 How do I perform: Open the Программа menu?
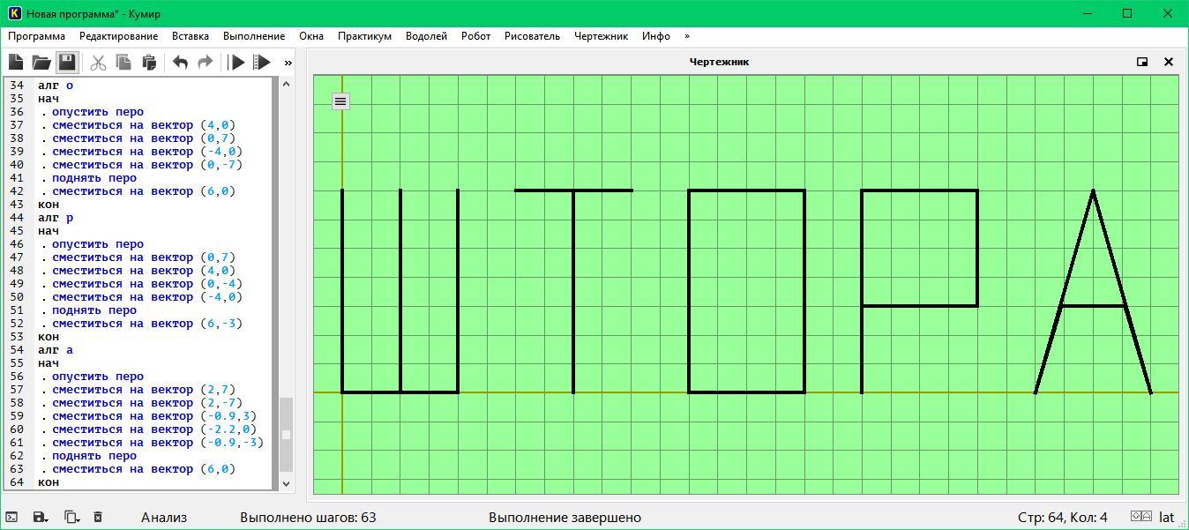pyautogui.click(x=36, y=36)
